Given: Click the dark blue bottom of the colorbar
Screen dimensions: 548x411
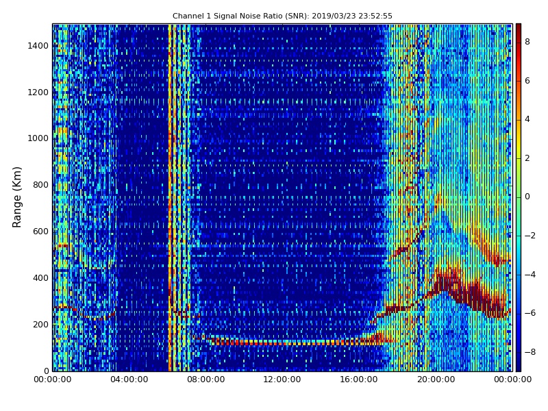Looking at the screenshot, I should [519, 365].
